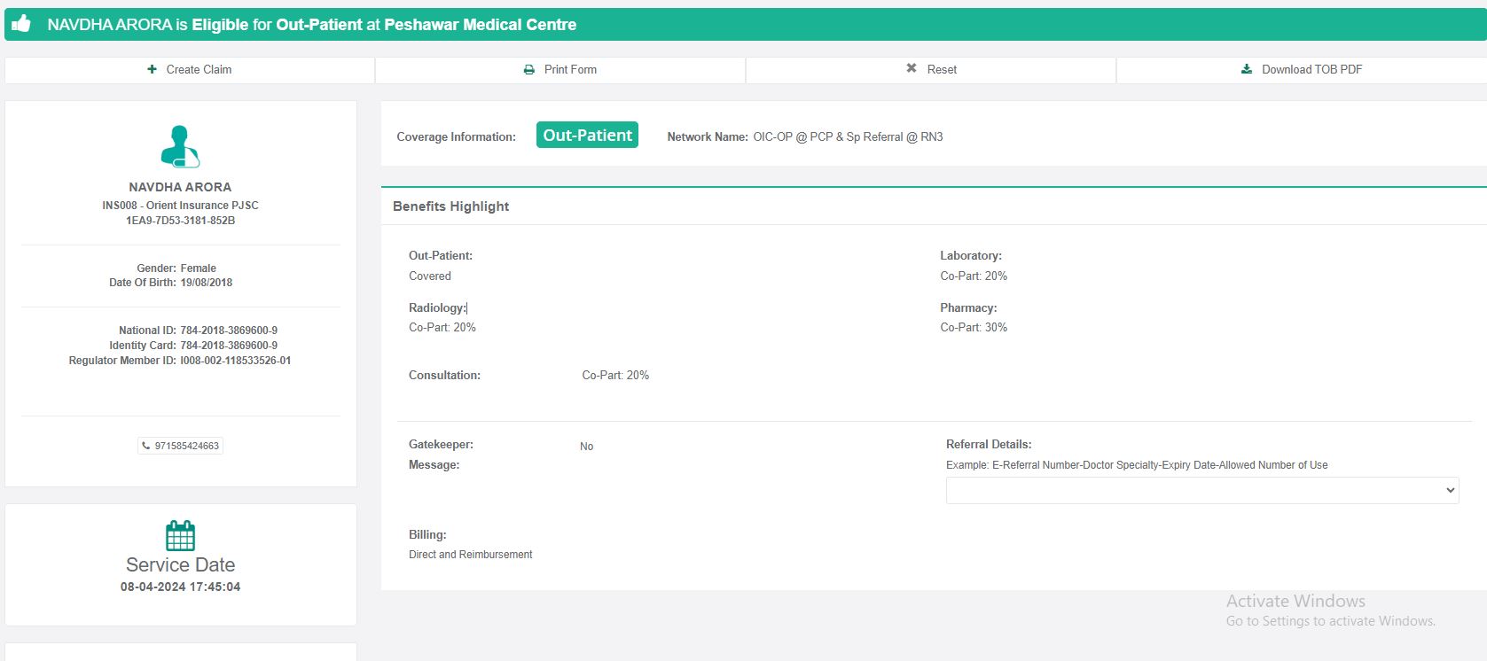Click the Pharmacy Co-Part 30% value
Image resolution: width=1487 pixels, height=661 pixels.
[x=974, y=328]
